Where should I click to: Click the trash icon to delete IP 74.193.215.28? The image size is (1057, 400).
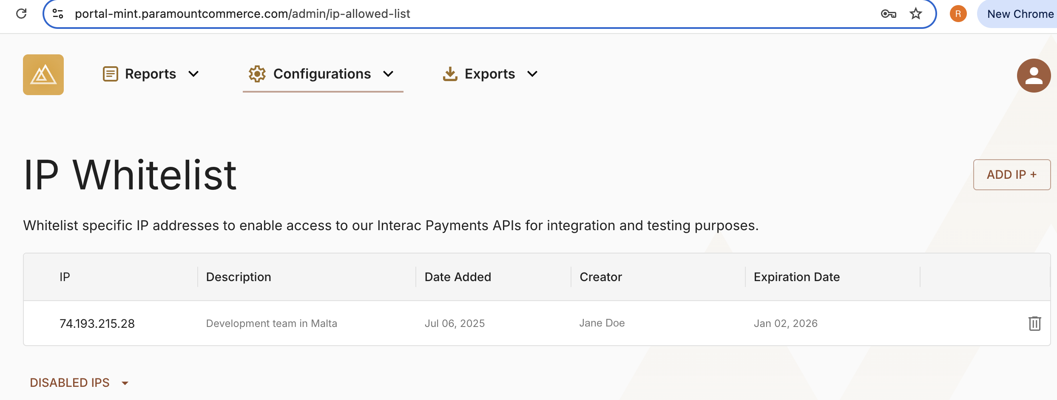click(x=1034, y=323)
